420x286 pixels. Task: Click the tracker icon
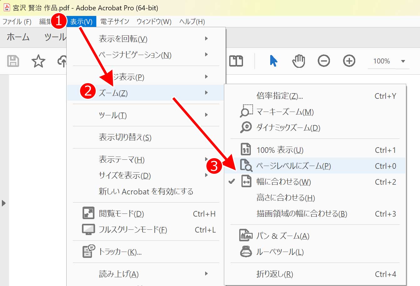(89, 251)
